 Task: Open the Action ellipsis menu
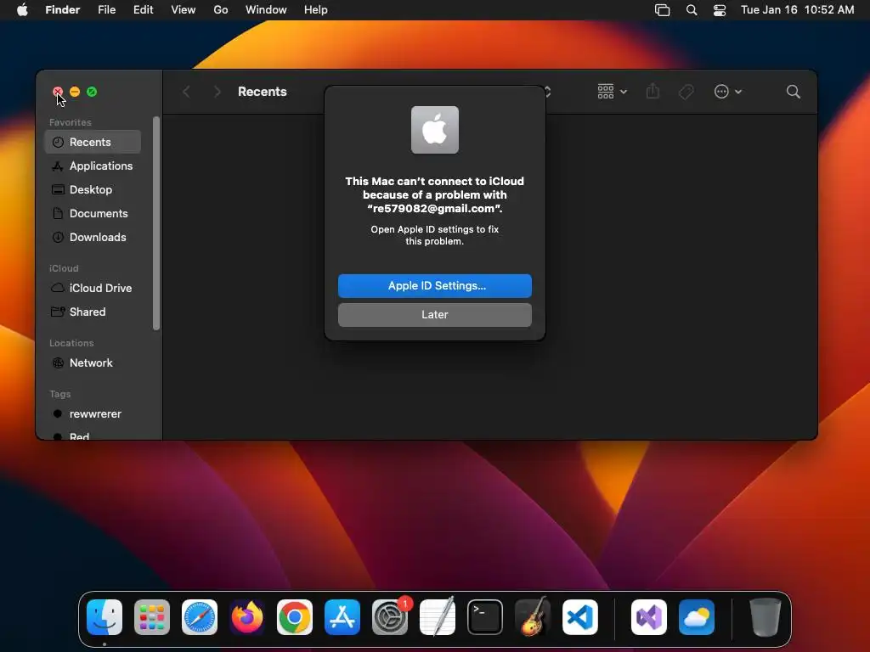727,92
